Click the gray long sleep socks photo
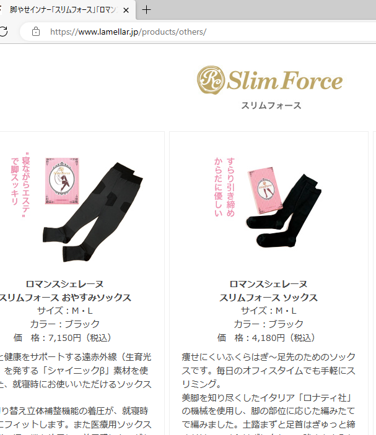Screen dimensions: 376x435 coord(93,212)
